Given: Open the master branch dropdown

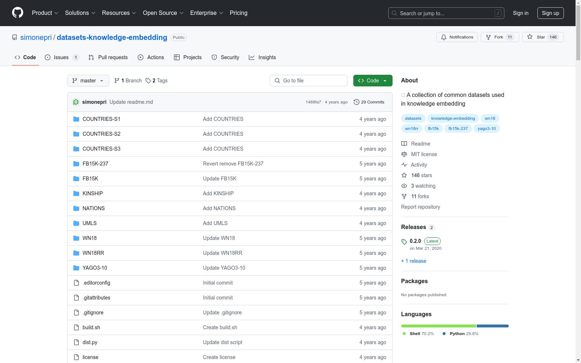Looking at the screenshot, I should point(88,81).
